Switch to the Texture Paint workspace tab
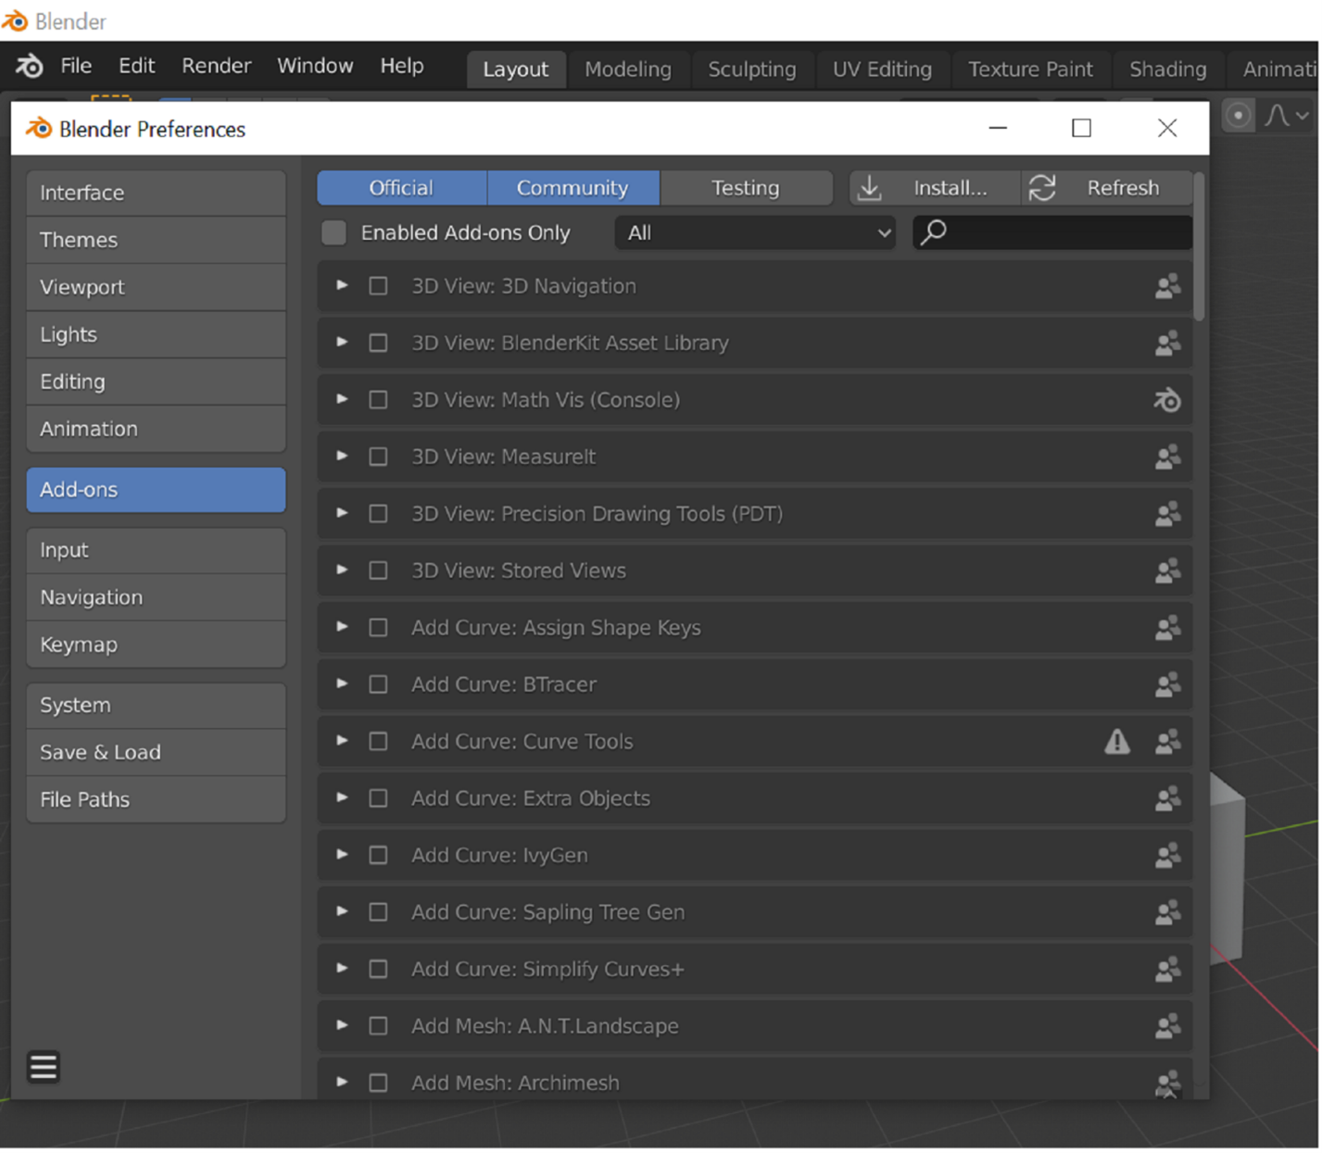The width and height of the screenshot is (1322, 1153). [x=1030, y=69]
